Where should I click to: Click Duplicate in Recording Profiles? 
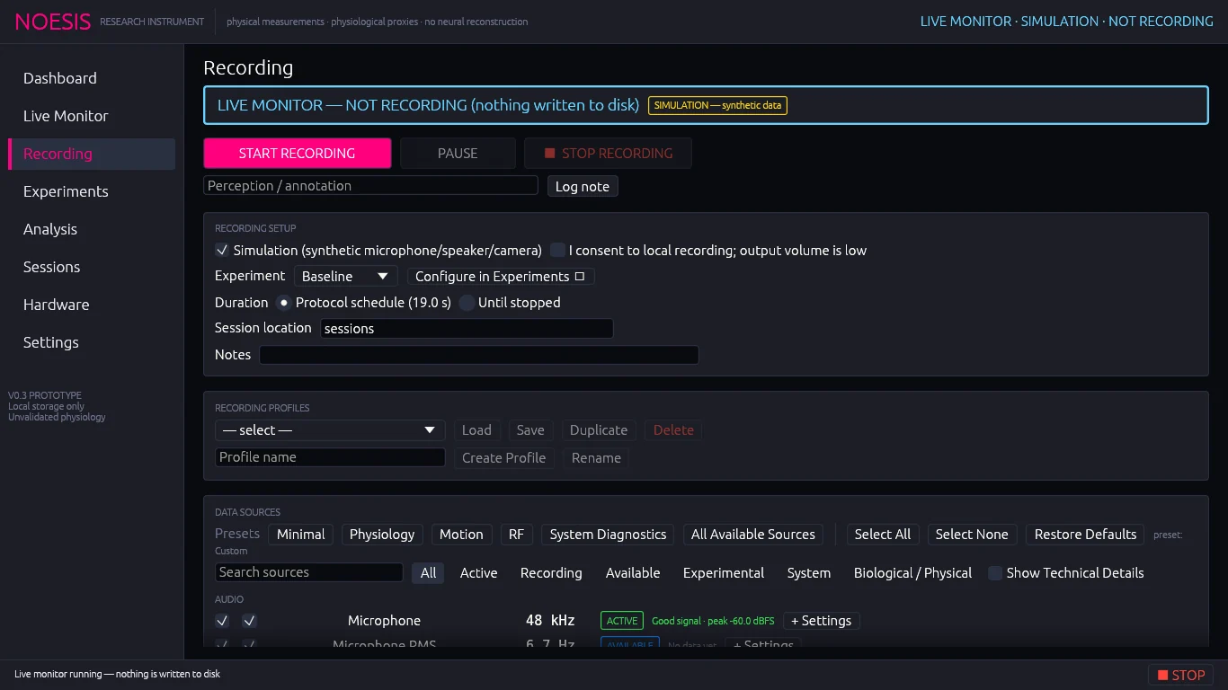point(599,430)
